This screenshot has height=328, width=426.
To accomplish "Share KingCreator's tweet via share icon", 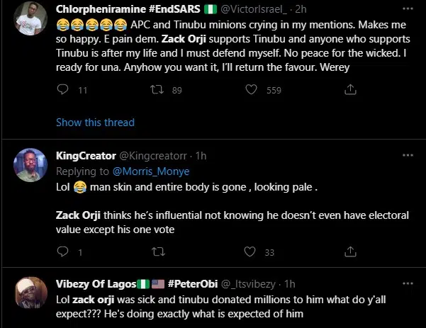I will [x=349, y=251].
